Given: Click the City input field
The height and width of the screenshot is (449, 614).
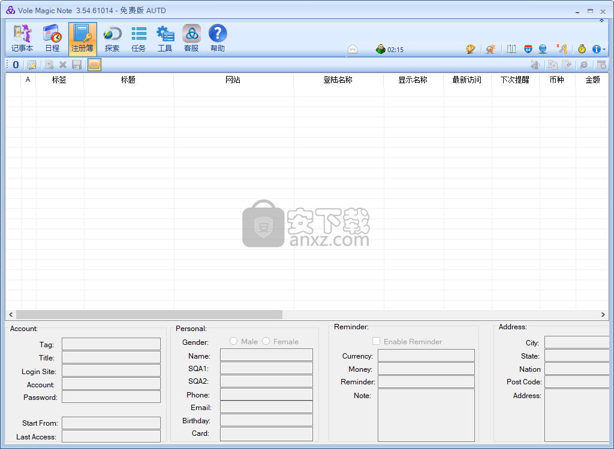Looking at the screenshot, I should coord(577,342).
